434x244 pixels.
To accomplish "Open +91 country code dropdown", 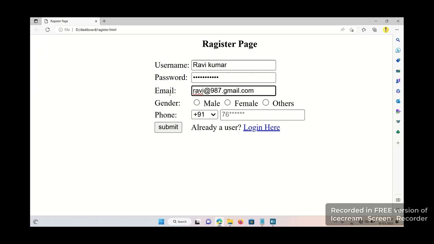I will tap(204, 115).
